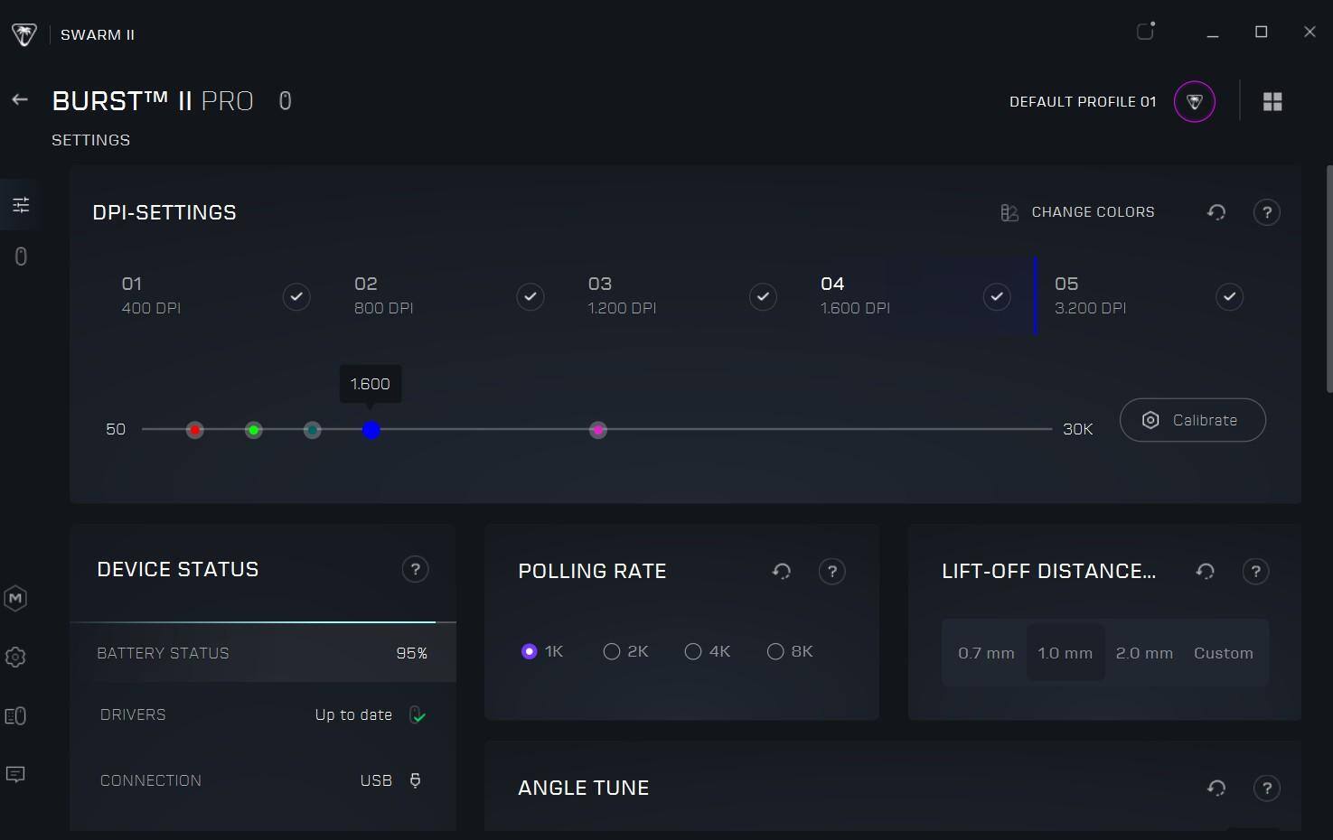The image size is (1333, 840).
Task: Reset the Polling Rate setting
Action: (x=781, y=571)
